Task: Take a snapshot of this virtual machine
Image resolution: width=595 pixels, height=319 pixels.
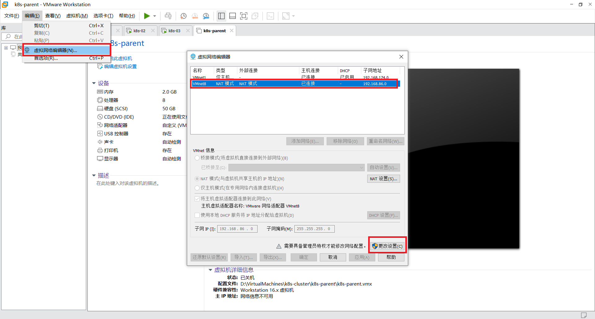Action: 183,16
